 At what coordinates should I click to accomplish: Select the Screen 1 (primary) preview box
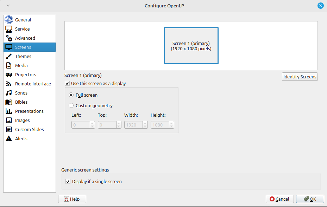pos(191,46)
